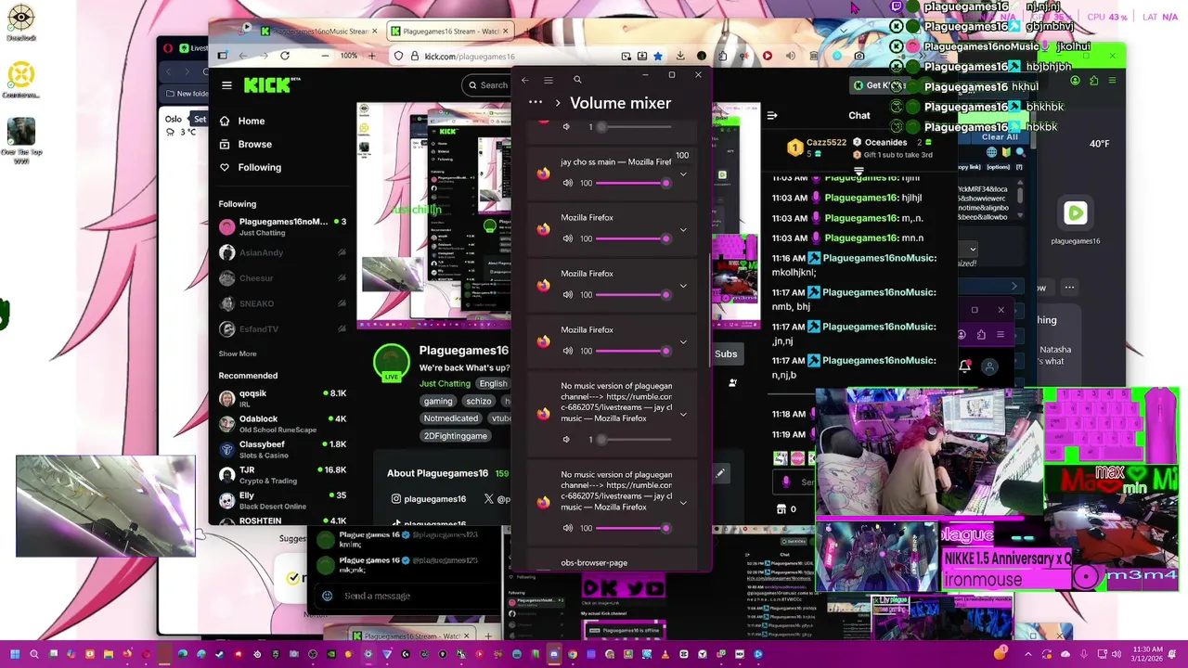
Task: Zoom in with plus in Firefox toolbar
Action: (372, 56)
